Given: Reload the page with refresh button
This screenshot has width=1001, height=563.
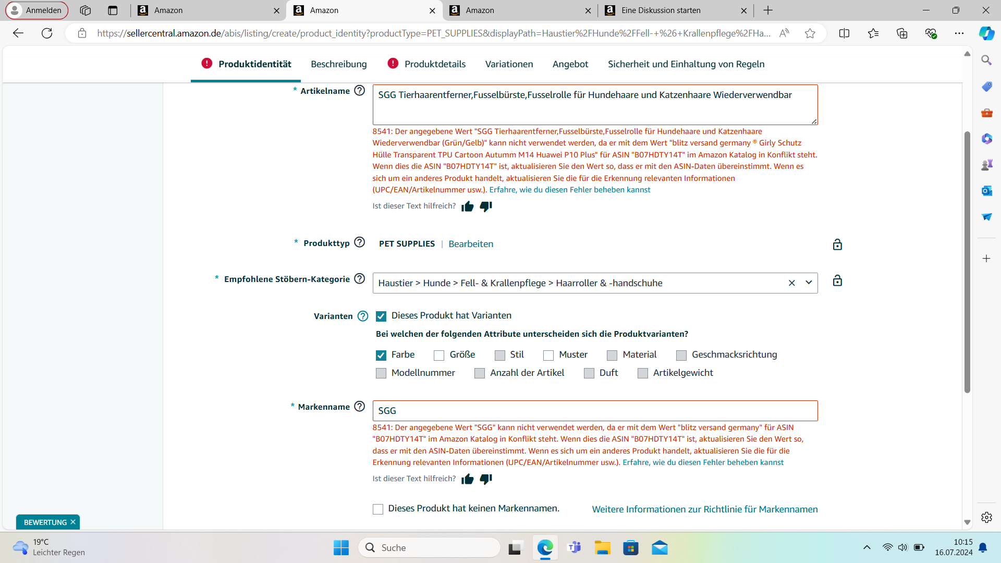Looking at the screenshot, I should [x=47, y=33].
